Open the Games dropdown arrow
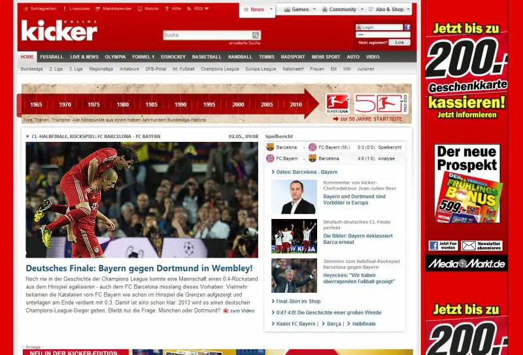 [314, 9]
